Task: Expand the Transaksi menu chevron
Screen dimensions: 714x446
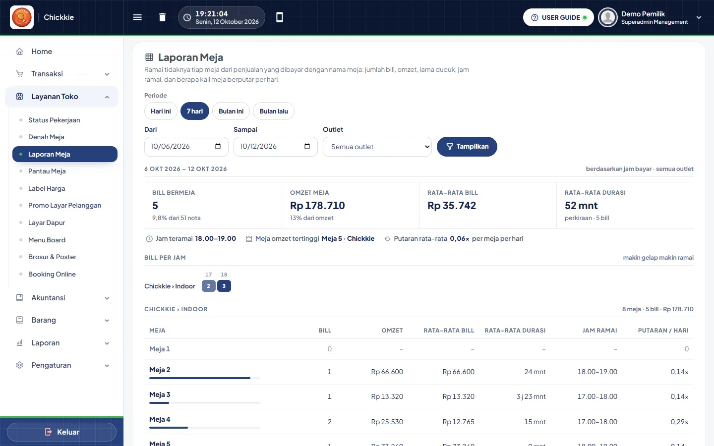Action: (107, 74)
